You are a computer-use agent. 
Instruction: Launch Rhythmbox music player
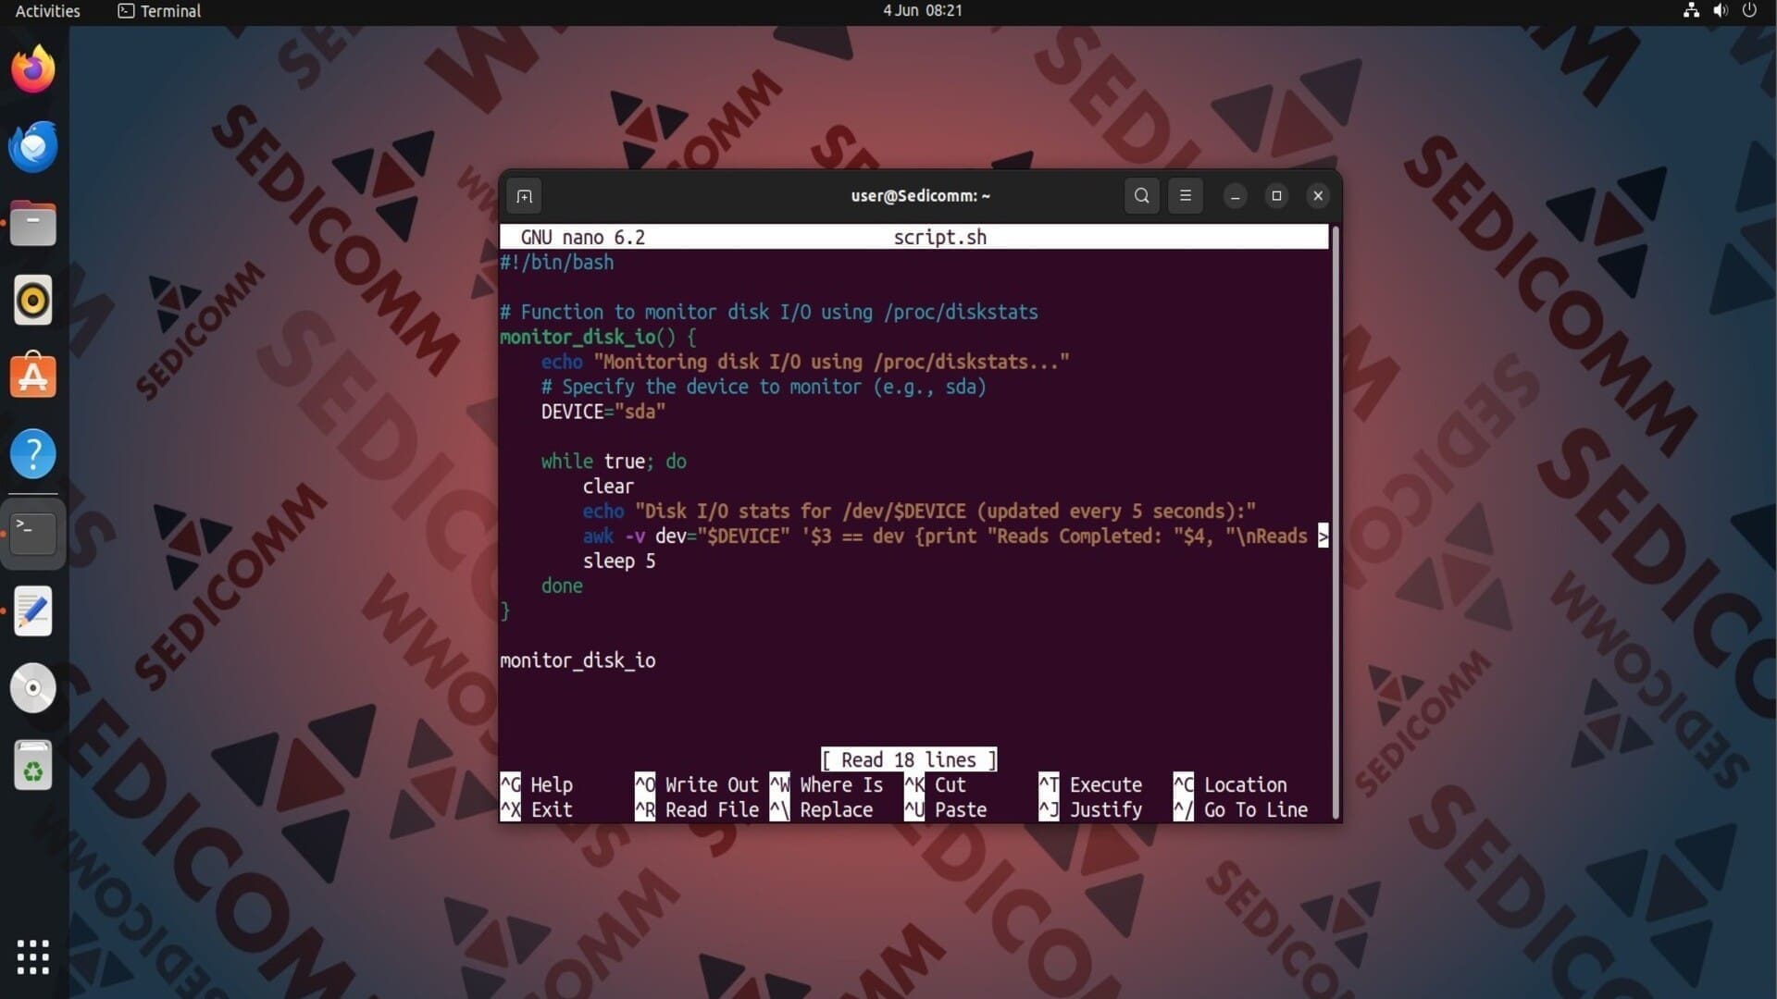pos(33,301)
